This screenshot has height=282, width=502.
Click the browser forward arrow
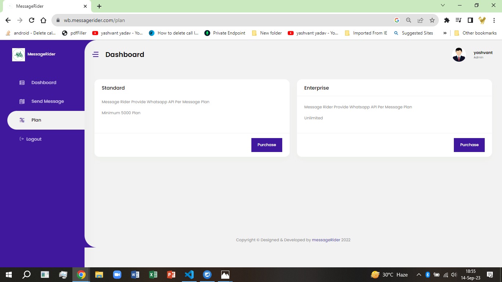tap(20, 20)
